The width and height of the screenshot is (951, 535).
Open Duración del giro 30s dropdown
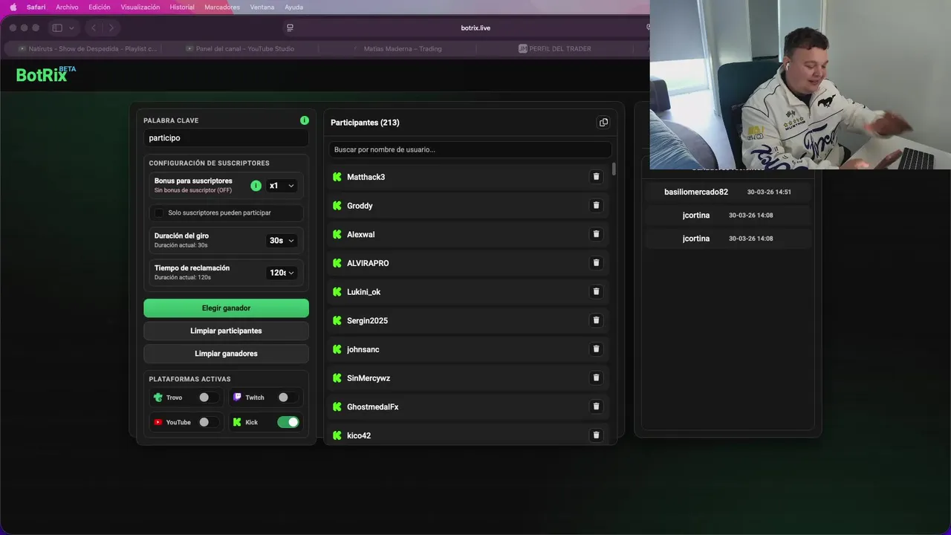click(282, 241)
